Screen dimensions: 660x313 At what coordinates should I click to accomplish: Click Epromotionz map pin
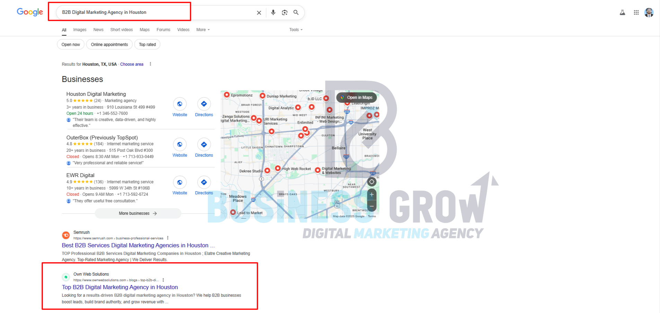(227, 95)
